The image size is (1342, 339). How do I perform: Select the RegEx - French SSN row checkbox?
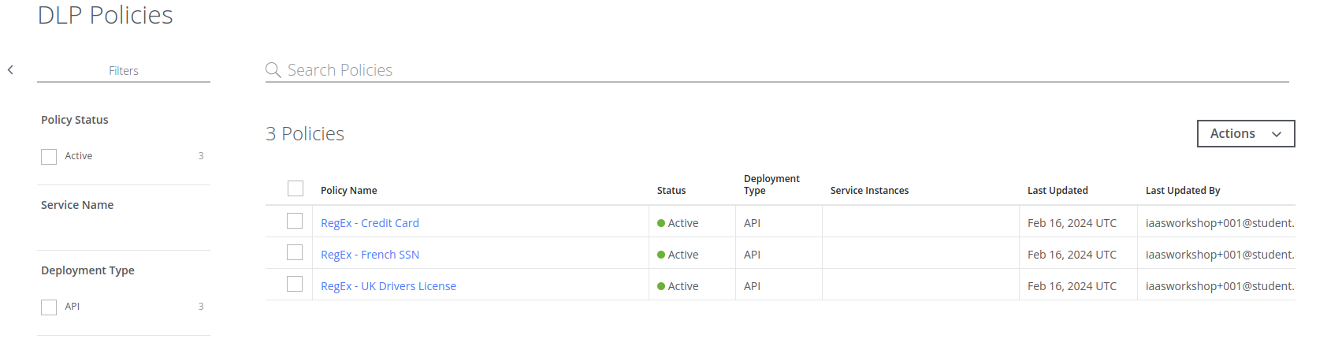pyautogui.click(x=295, y=253)
